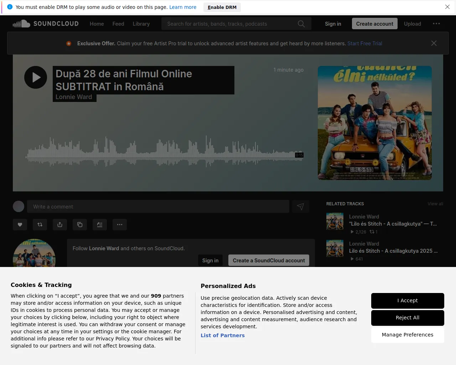Click the Write a comment field
Viewport: 456px width, 365px height.
pyautogui.click(x=158, y=206)
